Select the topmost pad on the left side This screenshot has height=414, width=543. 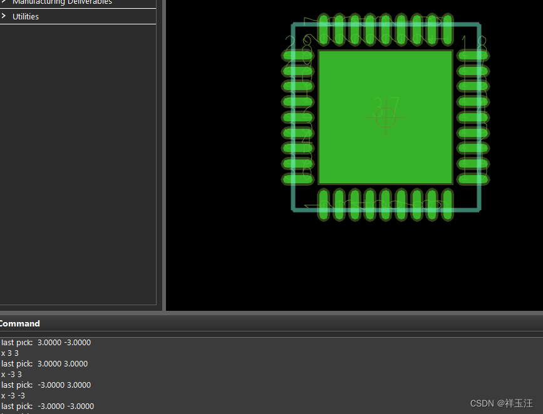tap(297, 56)
